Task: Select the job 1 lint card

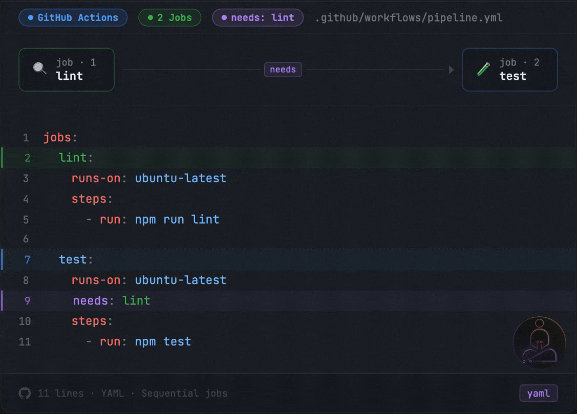Action: coord(67,70)
